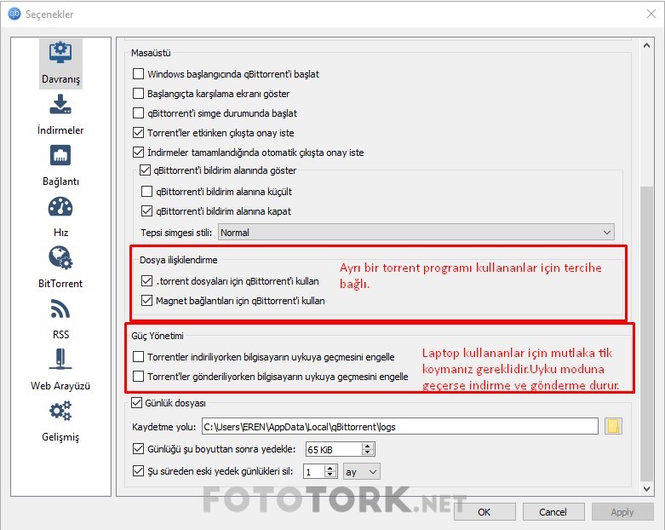
Task: Enable qBittorrent'i bildirim alanına küçült
Action: click(146, 192)
